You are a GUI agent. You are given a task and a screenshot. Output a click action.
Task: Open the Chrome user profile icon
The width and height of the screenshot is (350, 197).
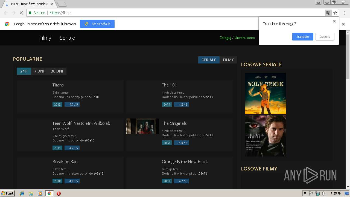(x=318, y=2)
